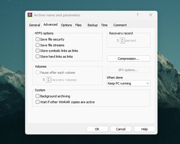Screen dimensions: 180x144
Task: Click the Cancel button
Action: (121, 129)
